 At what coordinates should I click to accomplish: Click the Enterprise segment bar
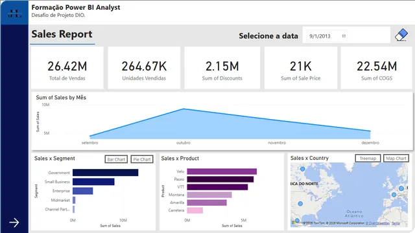[82, 191]
